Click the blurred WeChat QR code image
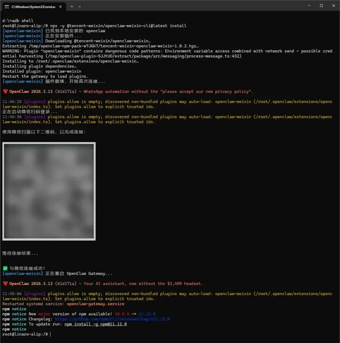 [49, 191]
